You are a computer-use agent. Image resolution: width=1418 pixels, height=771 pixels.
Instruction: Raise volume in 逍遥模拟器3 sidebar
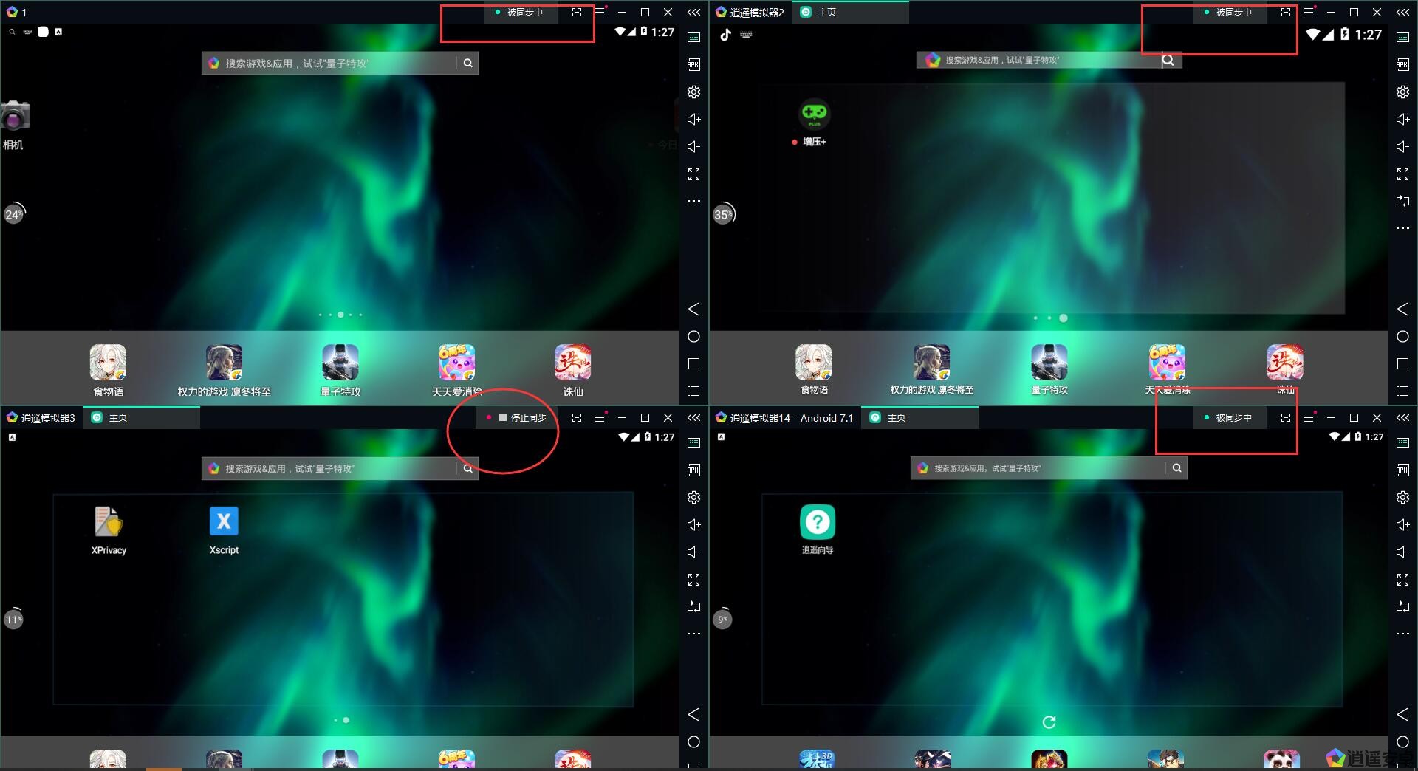(693, 525)
